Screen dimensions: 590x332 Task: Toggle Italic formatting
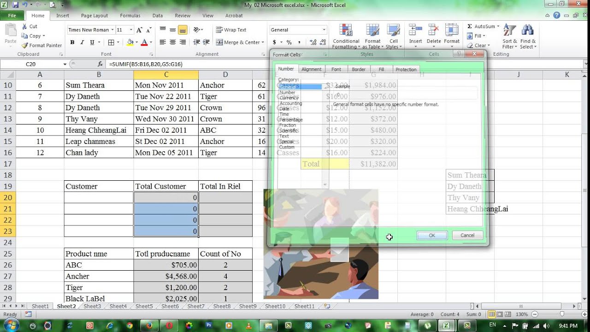coord(82,42)
